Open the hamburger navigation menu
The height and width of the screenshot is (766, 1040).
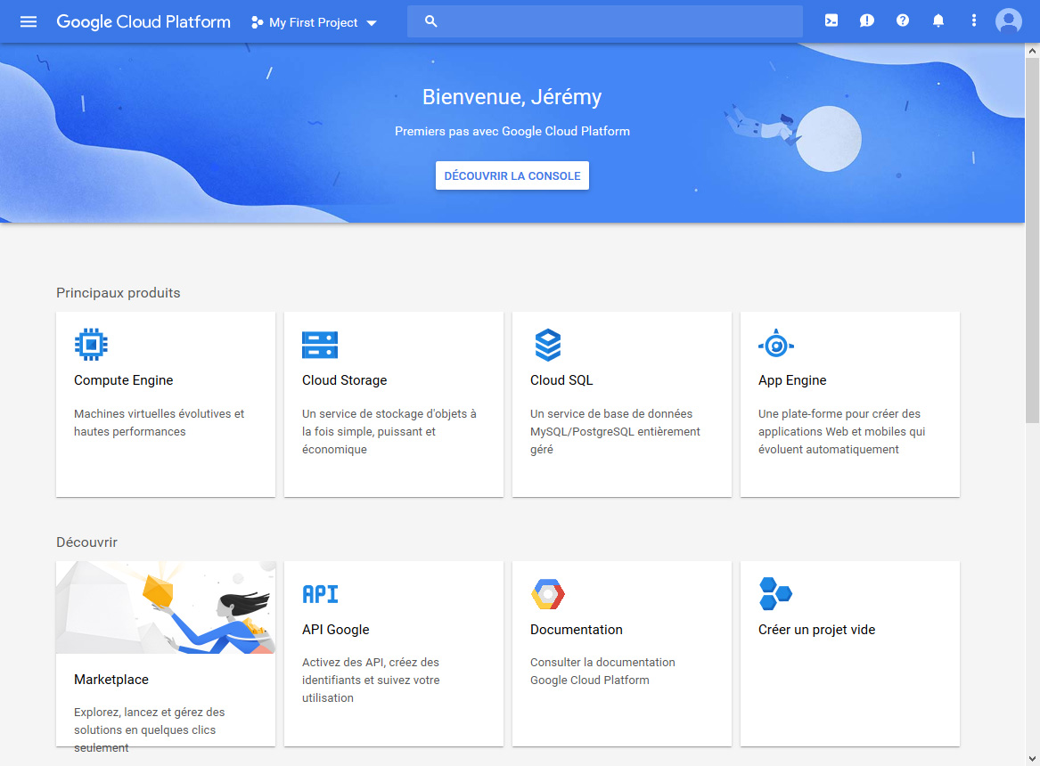(x=28, y=22)
